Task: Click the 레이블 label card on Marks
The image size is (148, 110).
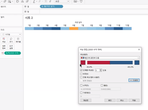Action: (18, 40)
